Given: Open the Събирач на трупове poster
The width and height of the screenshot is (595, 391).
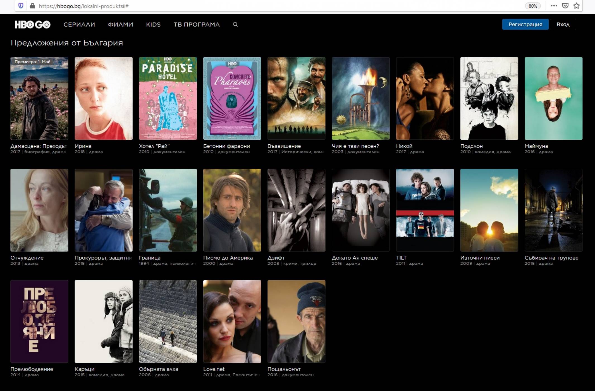Looking at the screenshot, I should pyautogui.click(x=553, y=210).
